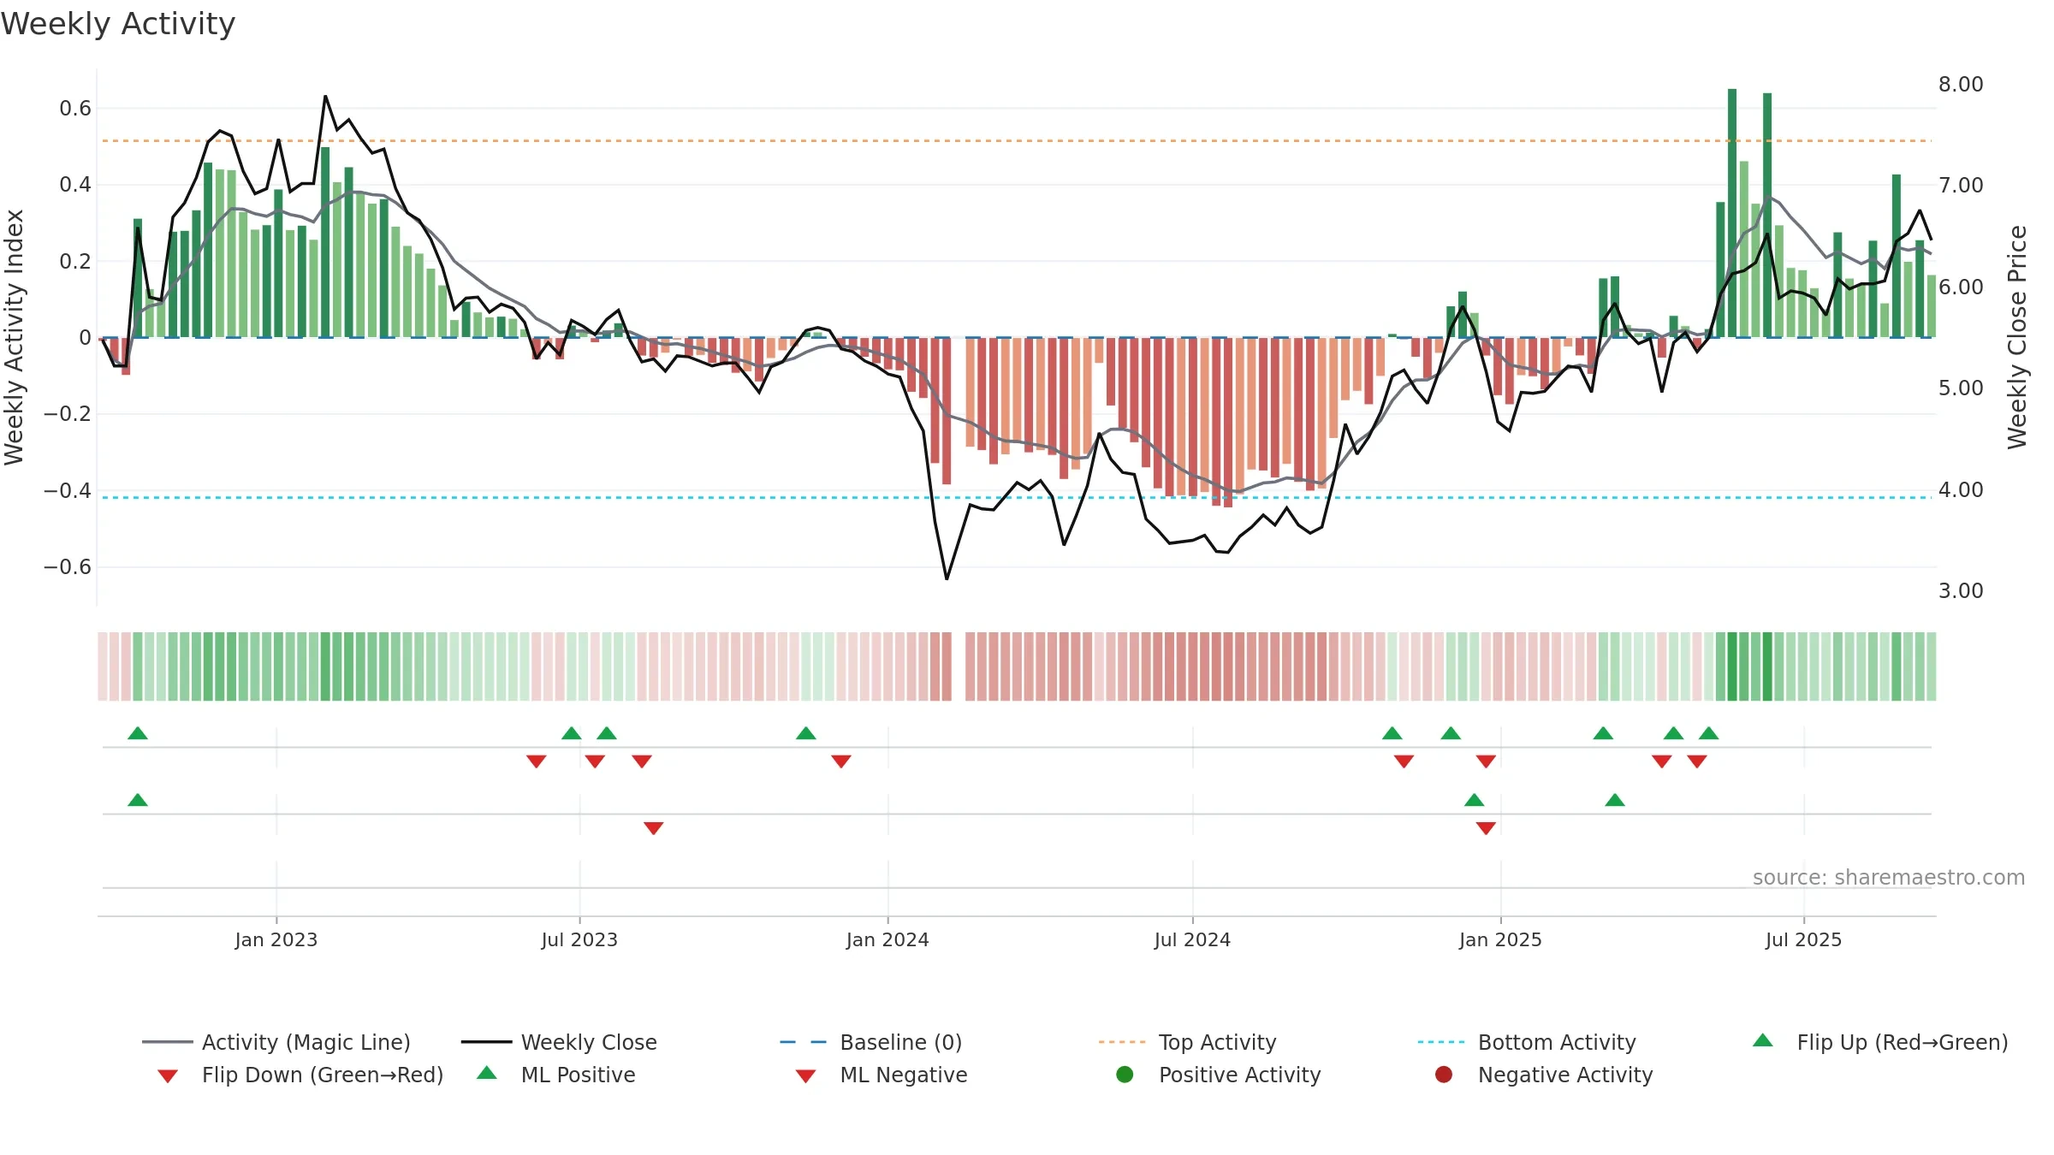Click the Jan 2024 axis label
The width and height of the screenshot is (2054, 1155).
coord(887,939)
